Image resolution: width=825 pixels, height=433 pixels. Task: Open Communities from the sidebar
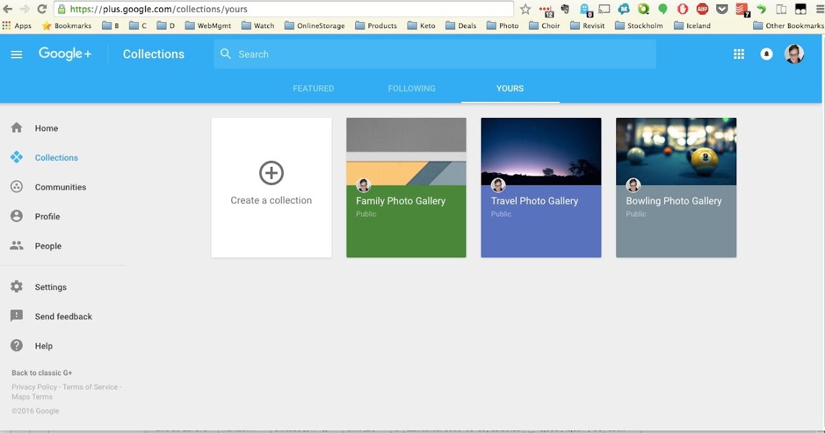tap(60, 187)
